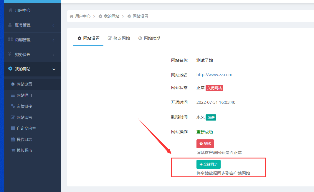Click the gear icon beside 我的网站 in sidebar
314x192 pixels.
point(10,69)
